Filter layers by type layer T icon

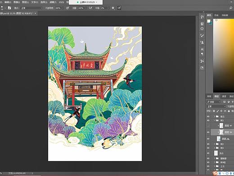click(233, 102)
